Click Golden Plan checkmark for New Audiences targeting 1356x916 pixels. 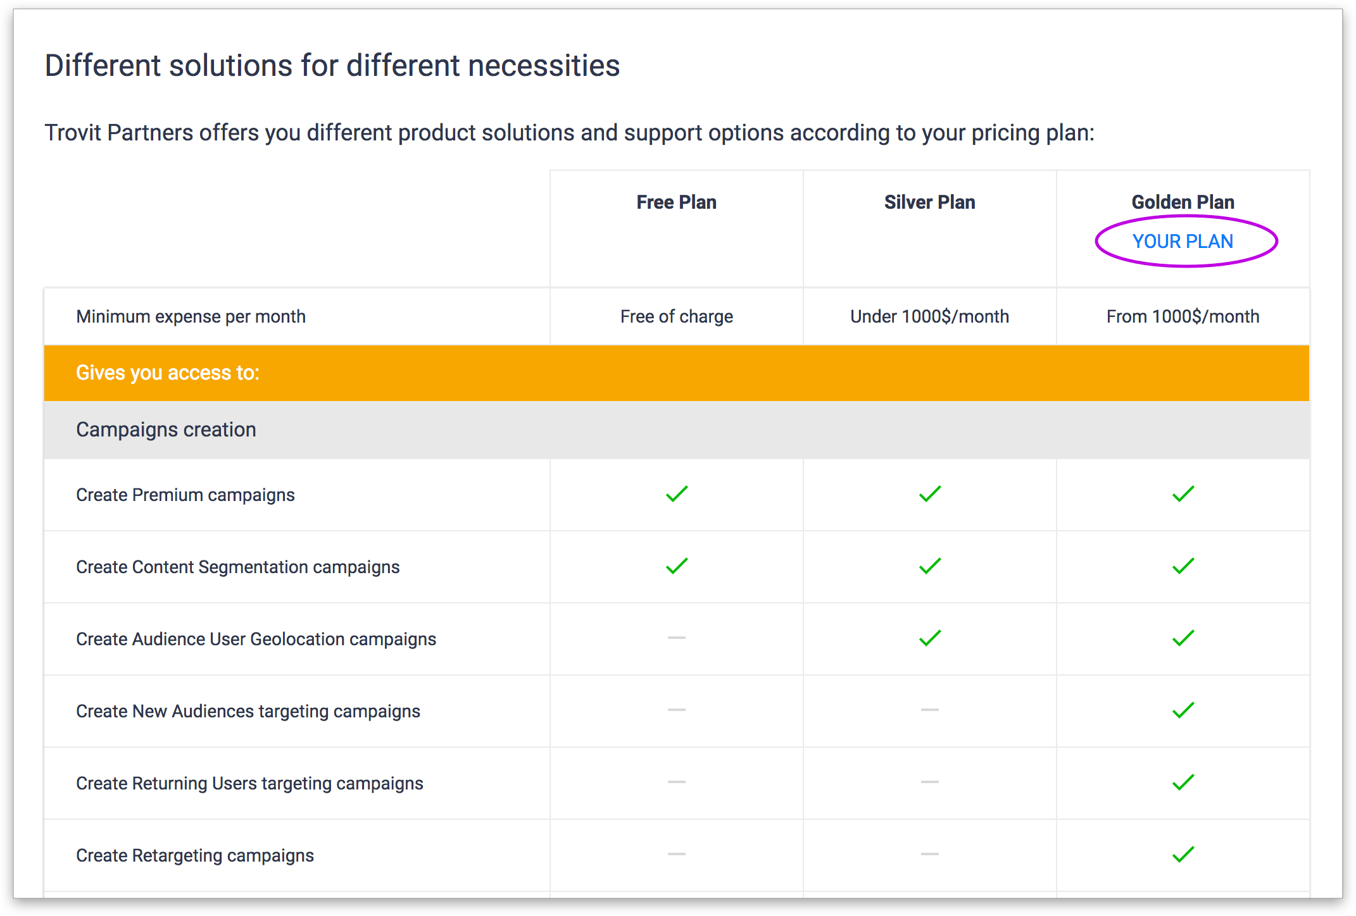[1183, 710]
